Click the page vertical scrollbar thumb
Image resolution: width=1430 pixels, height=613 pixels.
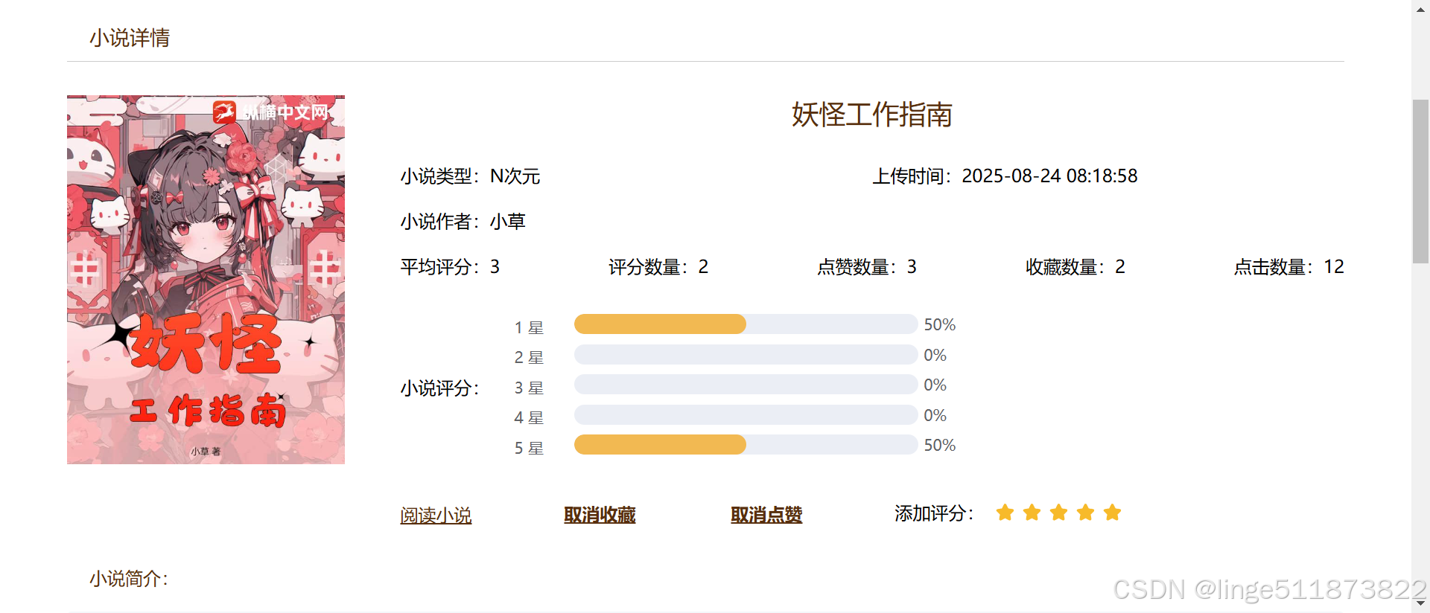pos(1420,181)
